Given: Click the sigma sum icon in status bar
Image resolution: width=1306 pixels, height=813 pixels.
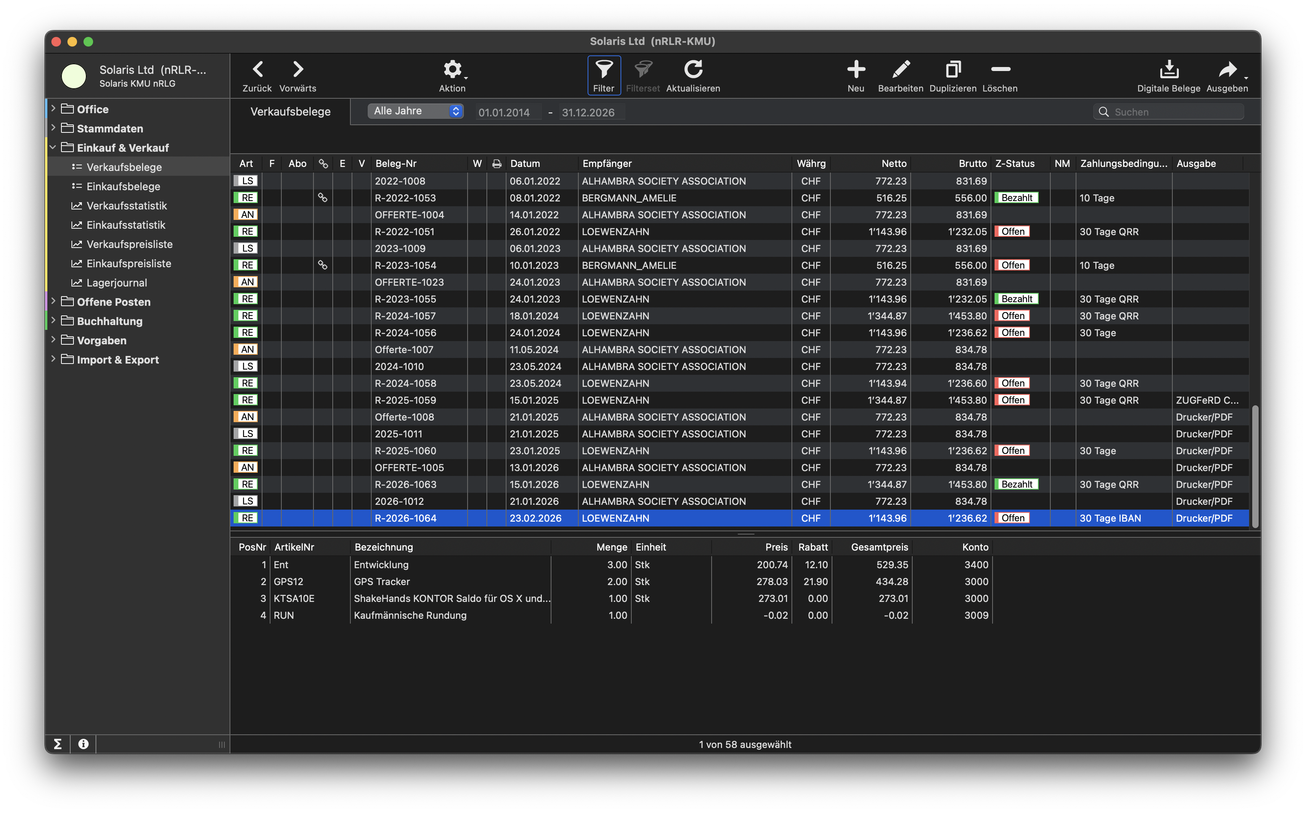Looking at the screenshot, I should click(57, 744).
